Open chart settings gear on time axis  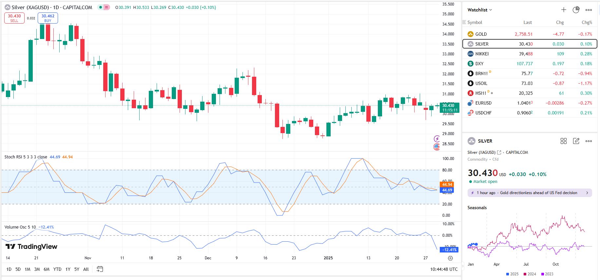point(450,258)
